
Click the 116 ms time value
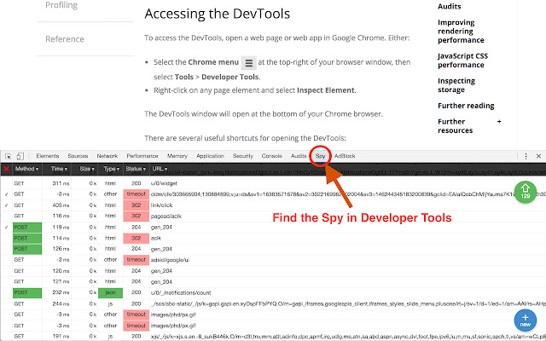pos(61,216)
